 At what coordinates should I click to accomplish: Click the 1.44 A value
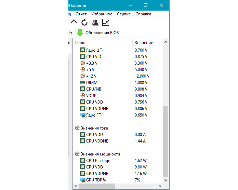140,141
